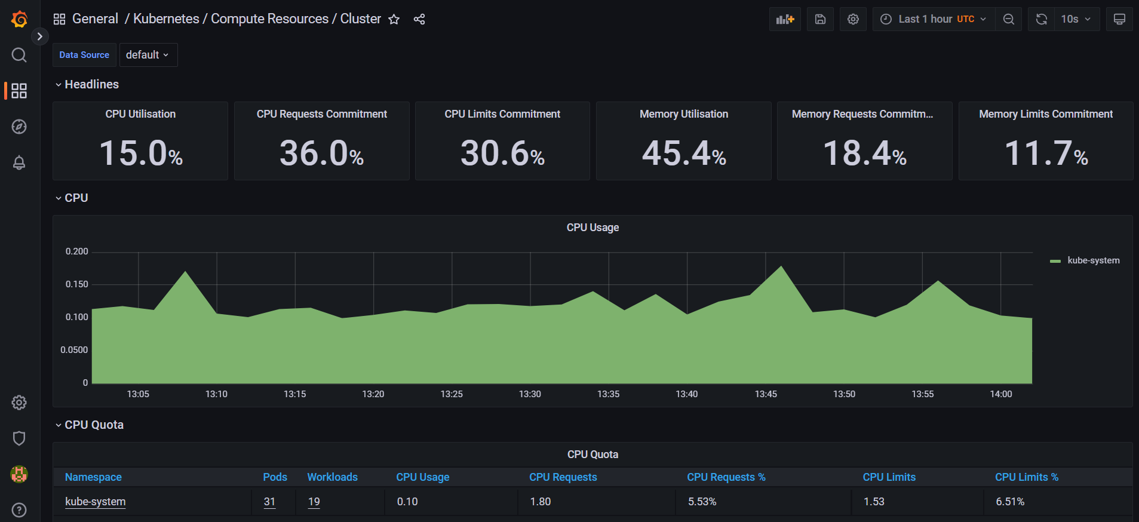Save dashboard with the disk icon
The height and width of the screenshot is (522, 1139).
820,19
